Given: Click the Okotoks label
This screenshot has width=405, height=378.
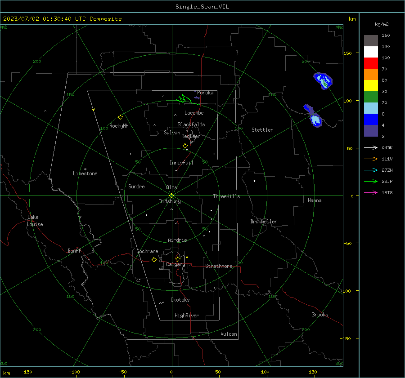Looking at the screenshot, I should coord(180,300).
